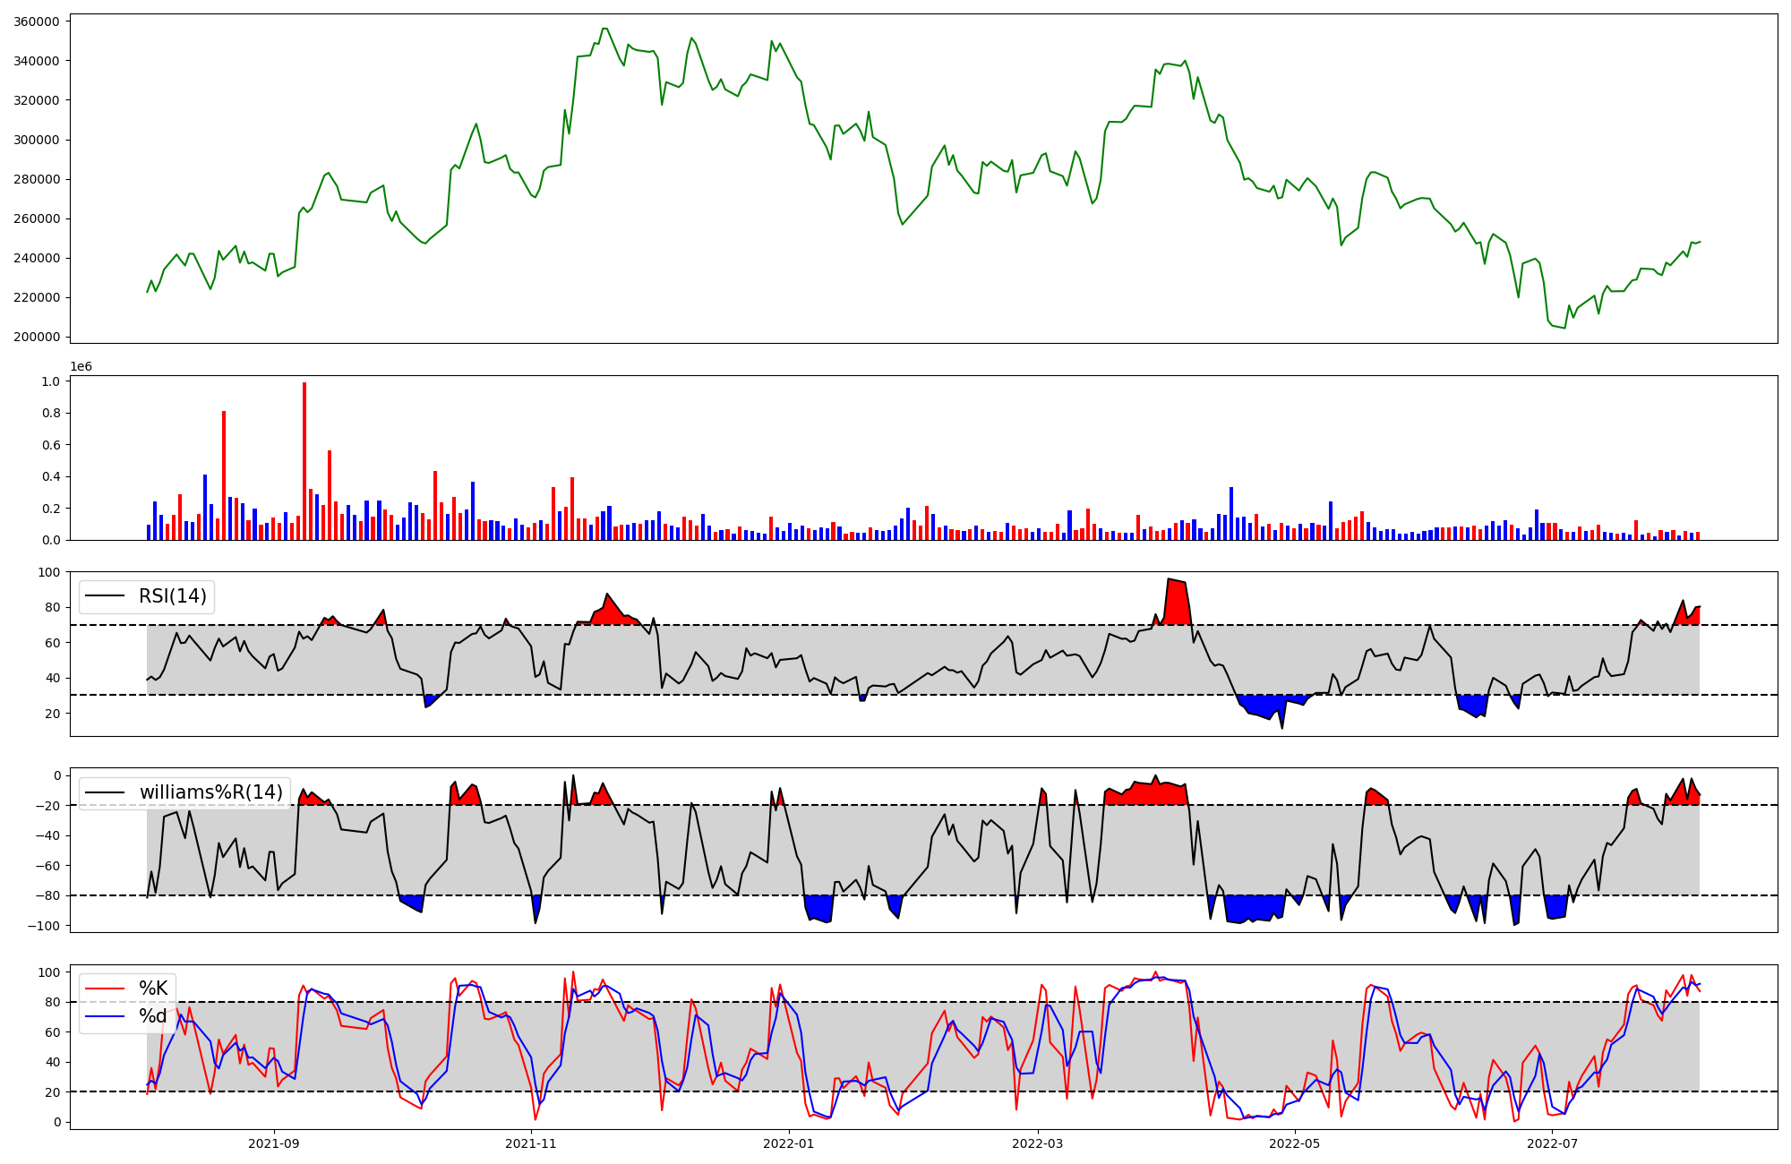Click the 2022-07 date axis label

(x=1552, y=1143)
